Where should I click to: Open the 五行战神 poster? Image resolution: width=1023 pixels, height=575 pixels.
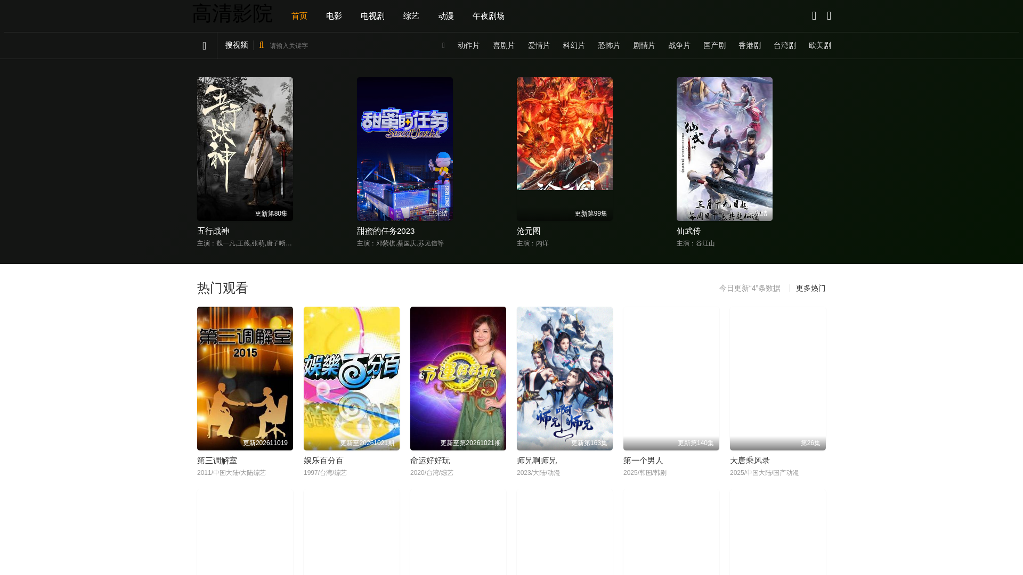[x=245, y=149]
